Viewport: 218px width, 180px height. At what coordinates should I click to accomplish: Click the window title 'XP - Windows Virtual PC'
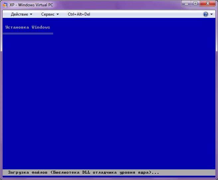[x=31, y=5]
